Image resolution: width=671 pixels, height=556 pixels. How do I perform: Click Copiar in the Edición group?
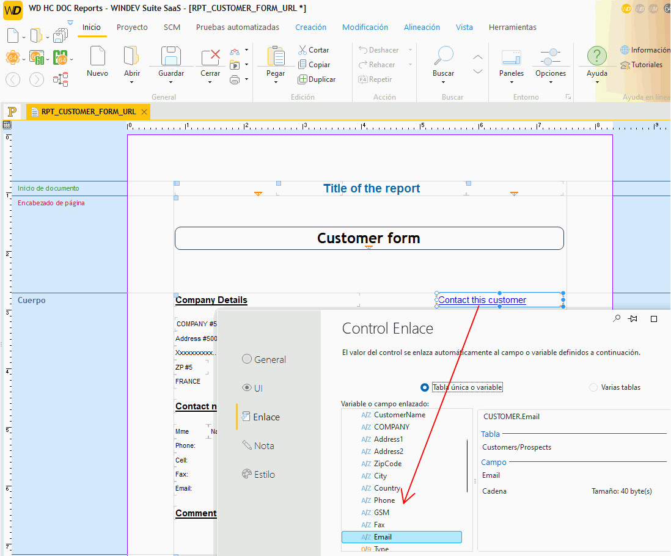314,65
